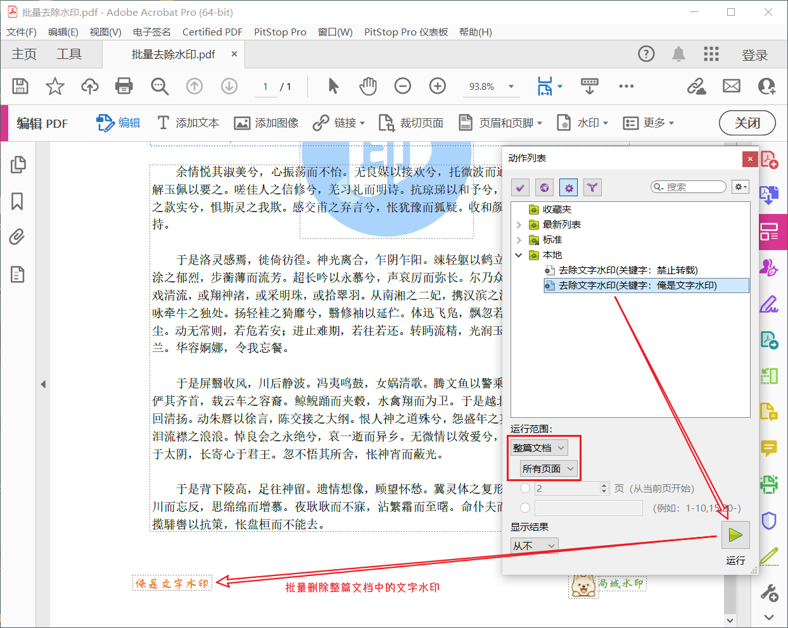Open the apps grid icon
Image resolution: width=788 pixels, height=628 pixels.
711,54
